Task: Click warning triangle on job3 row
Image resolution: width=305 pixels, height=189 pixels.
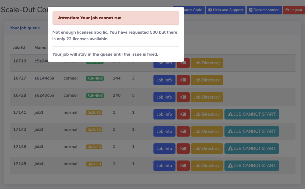Action: 230,149
